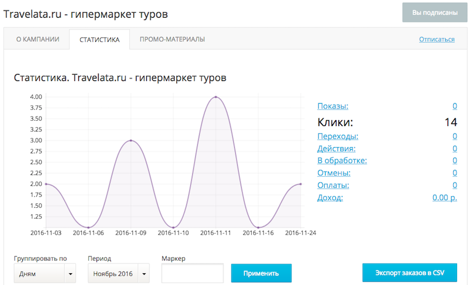471x285 pixels.
Task: Expand the Период Ноябрь 2016 dropdown
Action: (119, 273)
